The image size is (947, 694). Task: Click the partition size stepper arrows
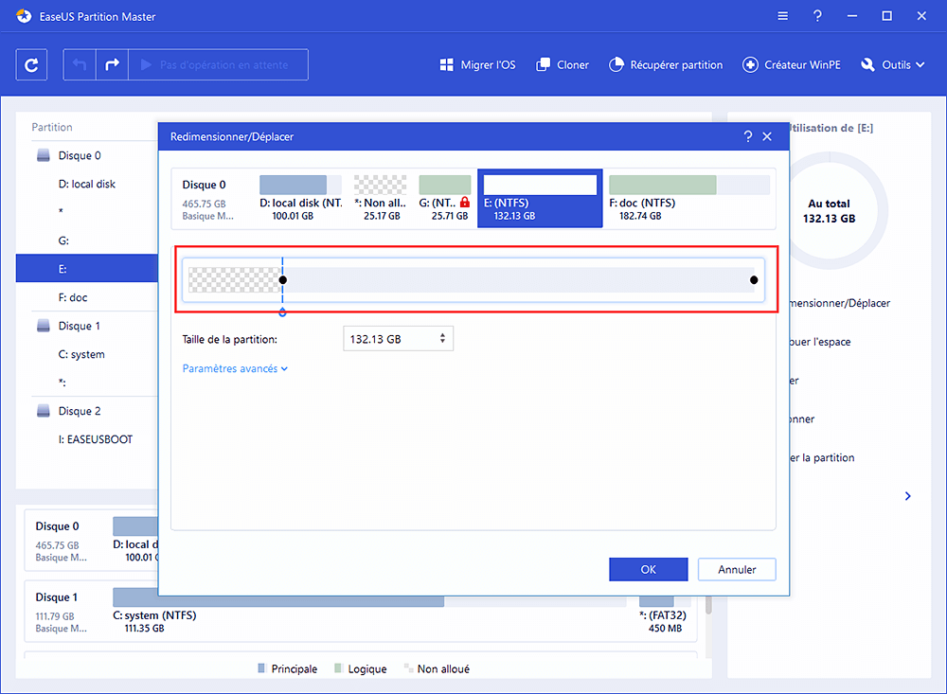(442, 339)
